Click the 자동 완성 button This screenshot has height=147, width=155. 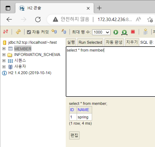coord(114,42)
